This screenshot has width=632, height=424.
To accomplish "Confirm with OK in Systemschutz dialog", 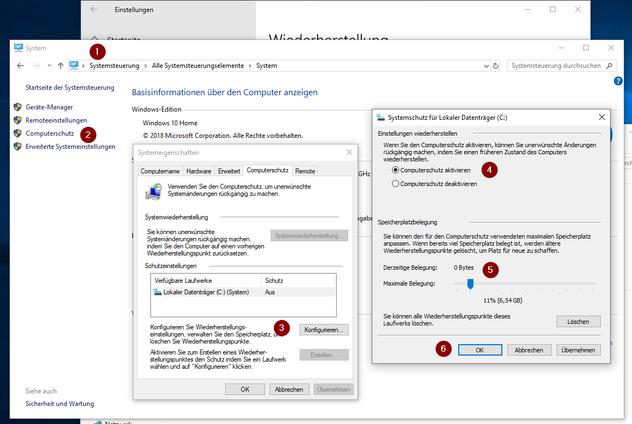I will click(x=479, y=350).
